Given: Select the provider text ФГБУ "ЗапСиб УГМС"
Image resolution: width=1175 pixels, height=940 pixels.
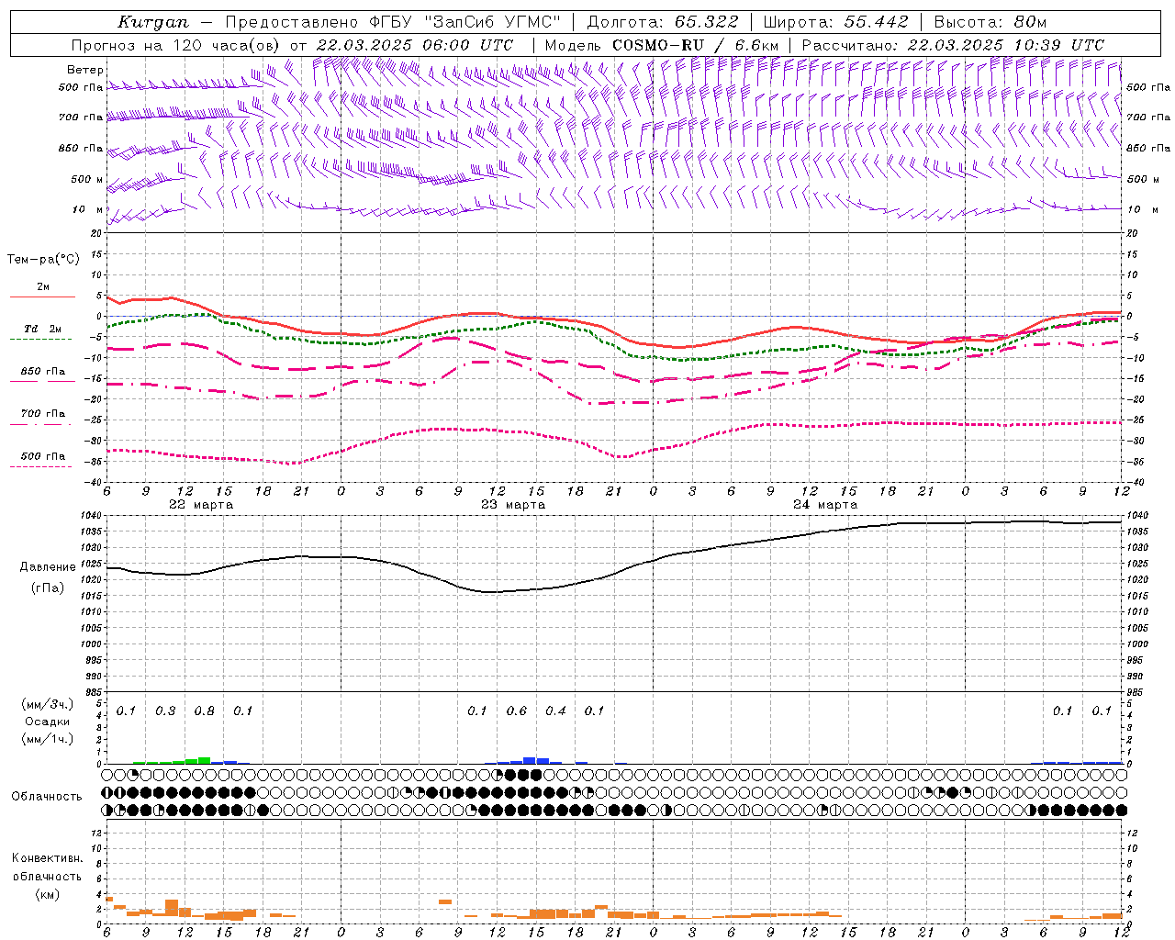Looking at the screenshot, I should [x=464, y=22].
